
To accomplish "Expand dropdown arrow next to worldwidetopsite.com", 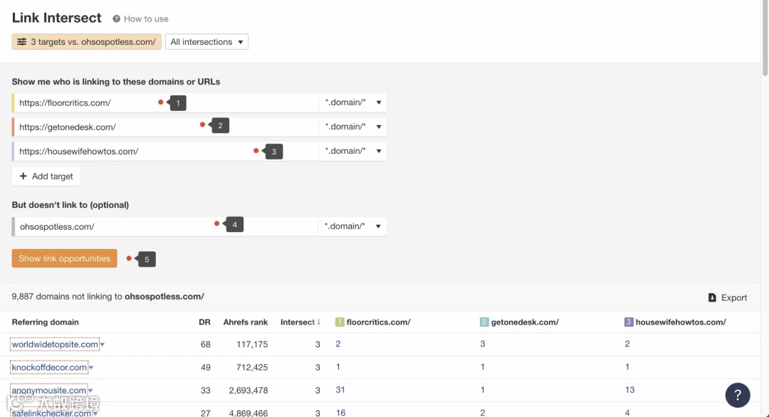I will (102, 344).
